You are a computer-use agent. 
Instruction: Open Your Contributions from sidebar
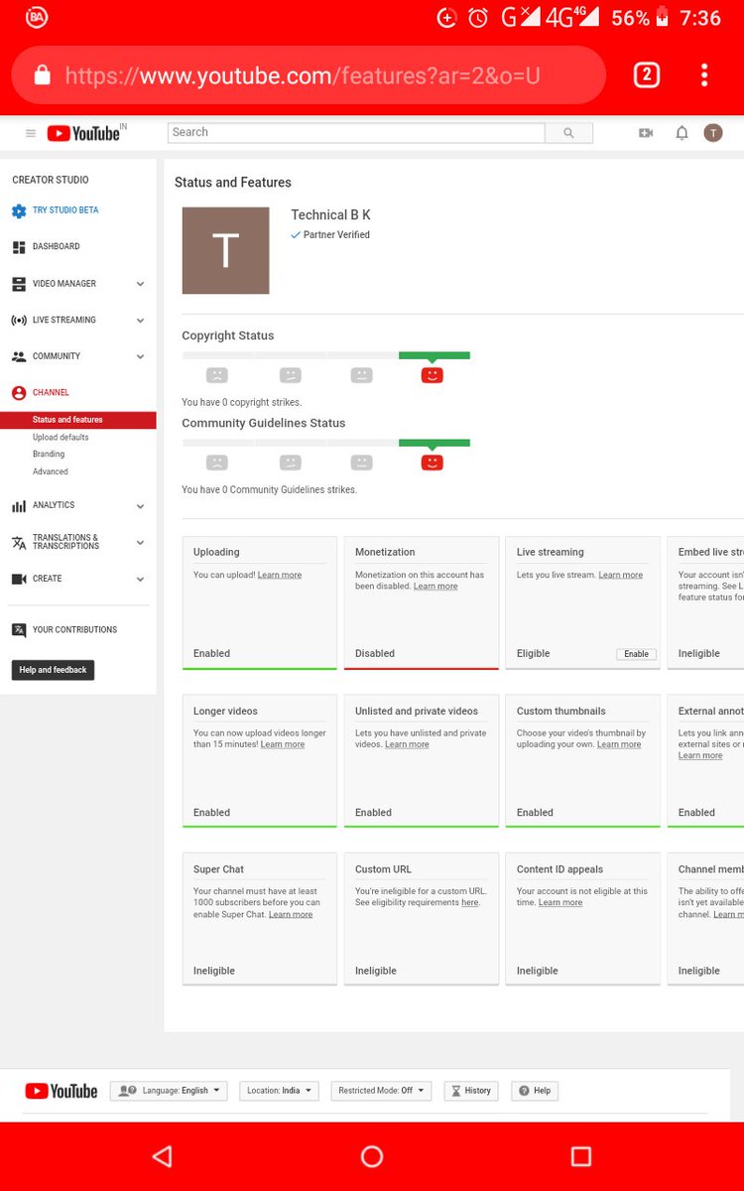pos(74,630)
